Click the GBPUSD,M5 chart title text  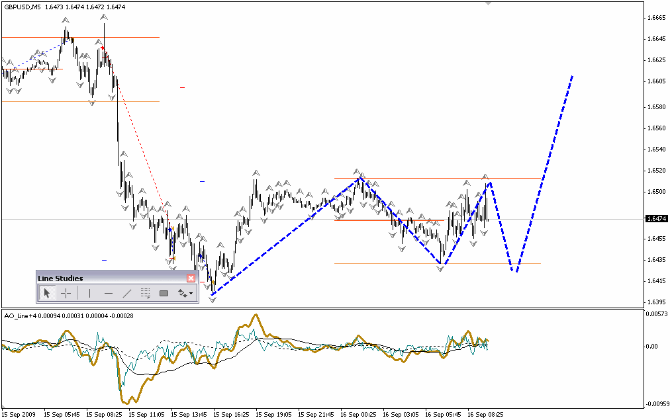[22, 7]
